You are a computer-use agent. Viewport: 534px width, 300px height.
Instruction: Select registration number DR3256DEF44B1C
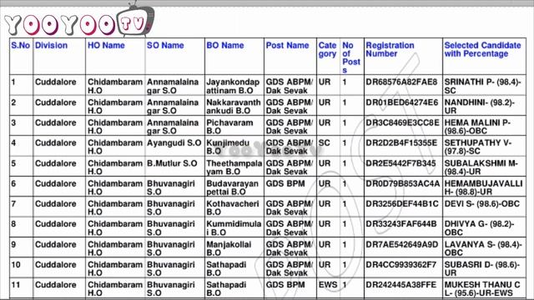coord(402,203)
